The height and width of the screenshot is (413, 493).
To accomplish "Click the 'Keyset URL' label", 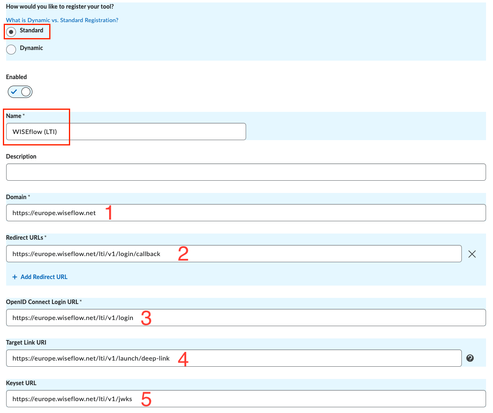I will (21, 383).
